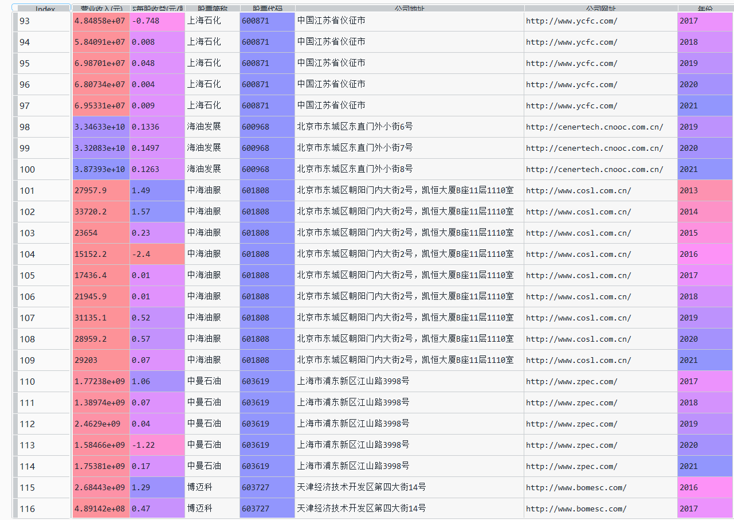This screenshot has width=734, height=520.
Task: Click the cosl.com.cn URL in row 107
Action: pyautogui.click(x=600, y=318)
